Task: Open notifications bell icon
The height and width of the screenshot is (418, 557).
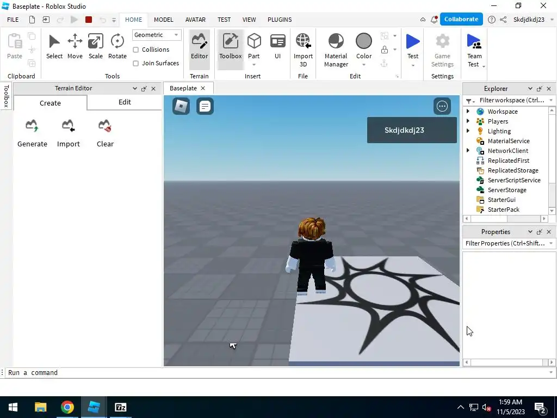Action: click(x=434, y=20)
